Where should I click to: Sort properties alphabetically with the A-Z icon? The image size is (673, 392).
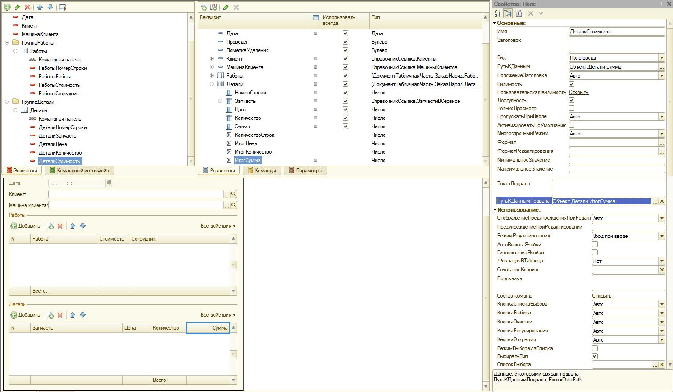[498, 13]
